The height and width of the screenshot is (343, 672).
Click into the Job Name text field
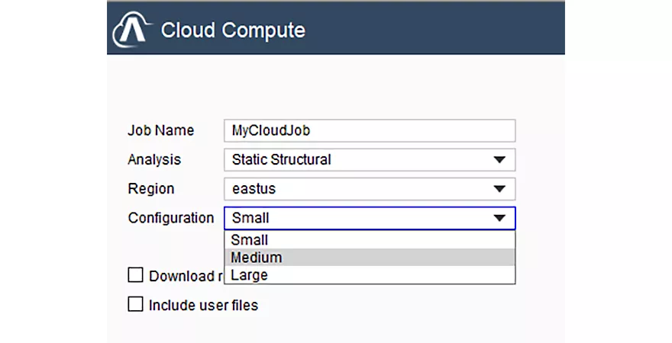point(370,130)
